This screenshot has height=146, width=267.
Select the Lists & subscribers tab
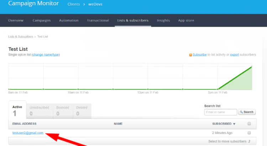tap(133, 20)
